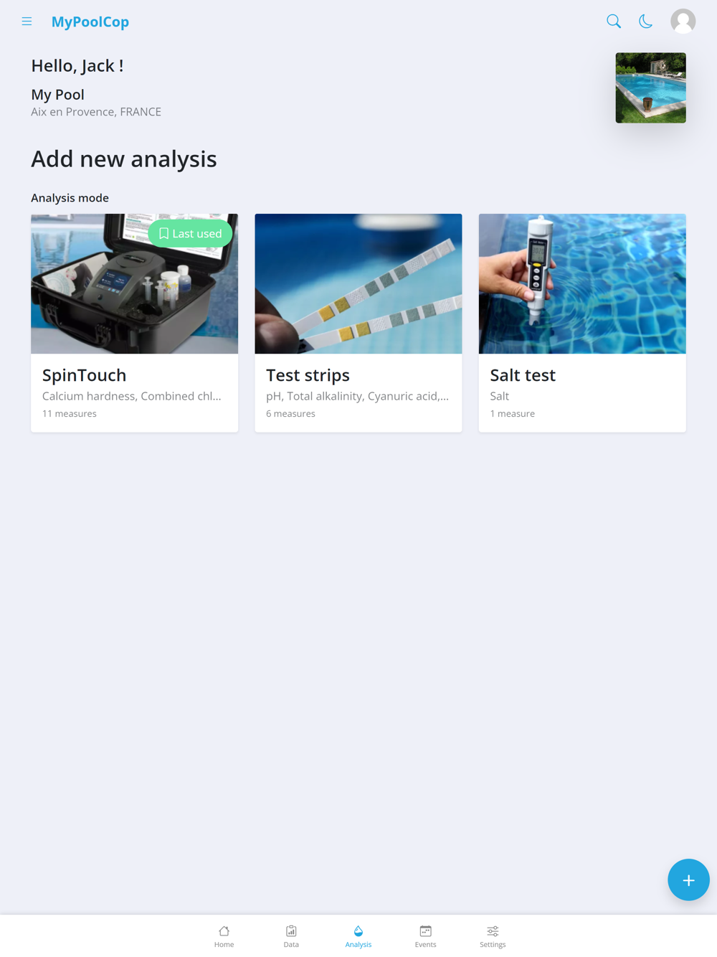Go to the Home tab
Viewport: 717px width, 957px height.
(224, 936)
